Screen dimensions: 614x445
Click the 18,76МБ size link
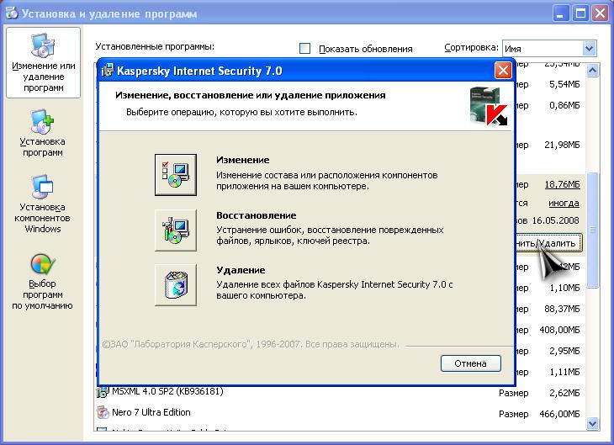coord(562,184)
